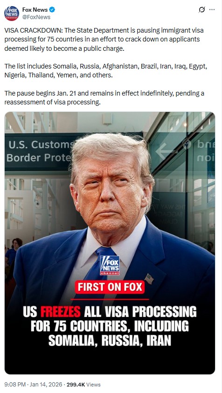Click the American flag lapel pin

pyautogui.click(x=149, y=279)
